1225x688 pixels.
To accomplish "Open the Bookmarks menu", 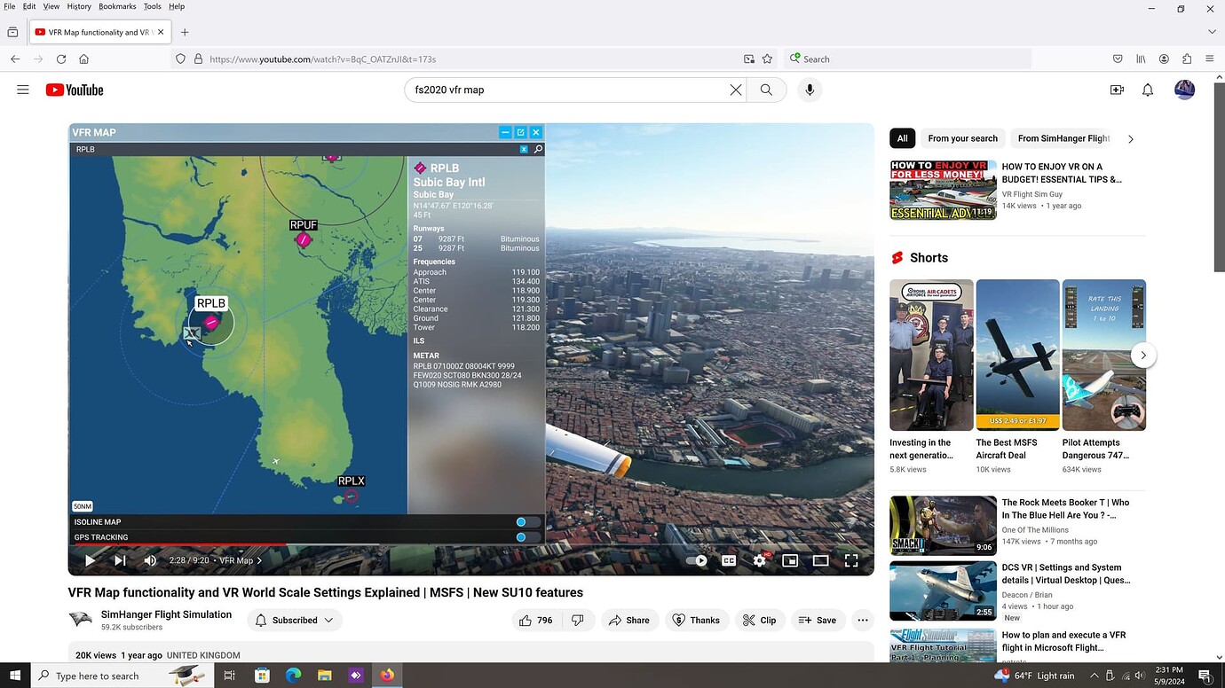I will click(x=116, y=6).
